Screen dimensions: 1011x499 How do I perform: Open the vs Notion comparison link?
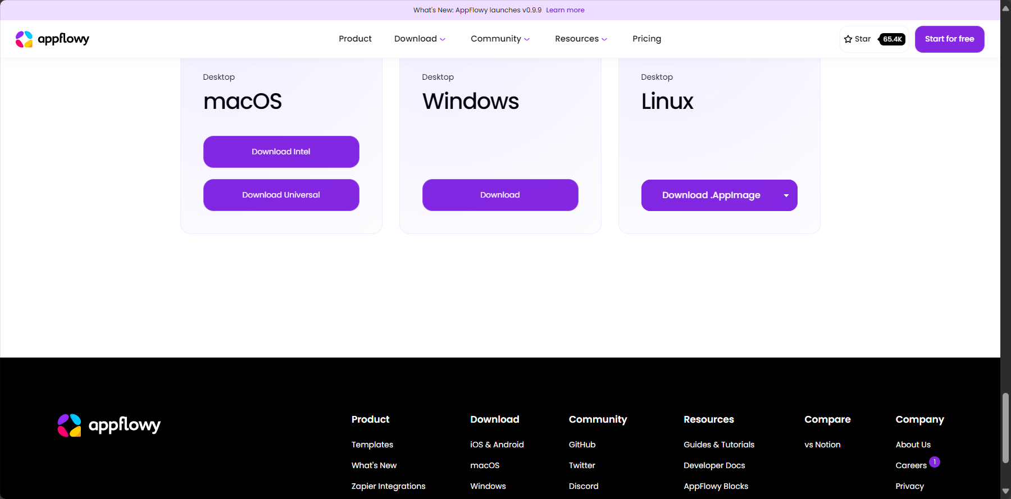pyautogui.click(x=822, y=445)
